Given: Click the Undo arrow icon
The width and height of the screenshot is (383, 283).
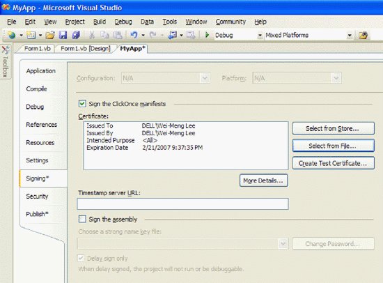Looking at the screenshot, I should pyautogui.click(x=134, y=36).
